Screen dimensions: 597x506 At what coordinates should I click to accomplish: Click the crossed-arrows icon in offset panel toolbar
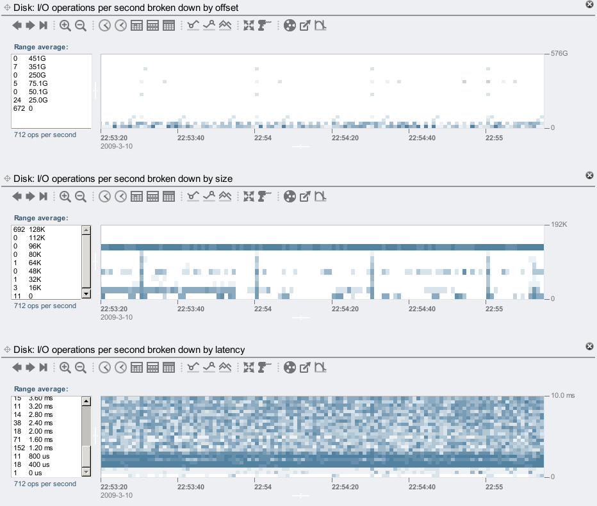pyautogui.click(x=249, y=26)
